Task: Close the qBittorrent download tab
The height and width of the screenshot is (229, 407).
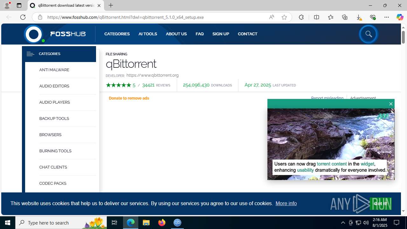Action: coord(99,5)
